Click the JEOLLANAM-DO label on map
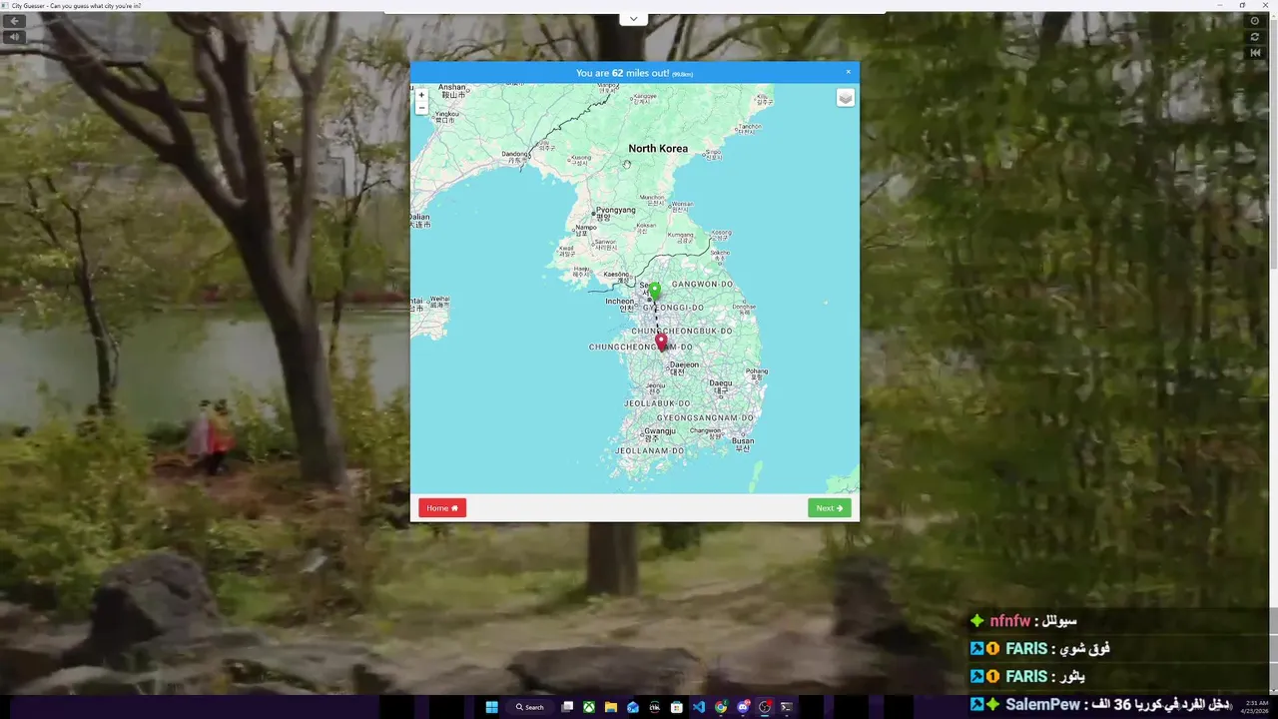 click(x=649, y=450)
